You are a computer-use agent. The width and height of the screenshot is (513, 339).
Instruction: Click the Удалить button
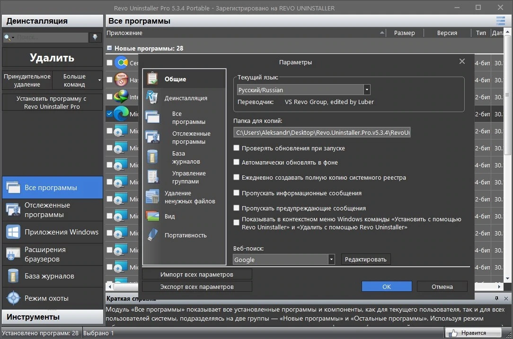52,58
